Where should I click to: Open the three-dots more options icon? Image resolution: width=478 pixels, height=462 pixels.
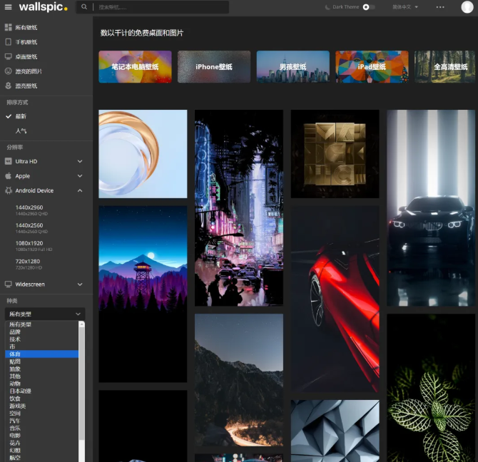(440, 7)
